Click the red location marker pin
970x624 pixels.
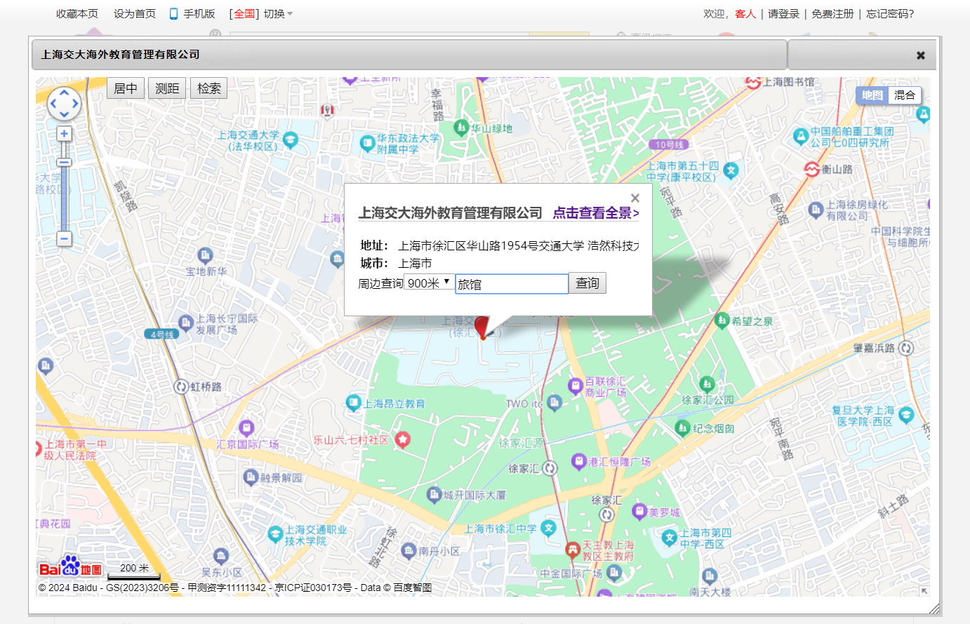481,327
